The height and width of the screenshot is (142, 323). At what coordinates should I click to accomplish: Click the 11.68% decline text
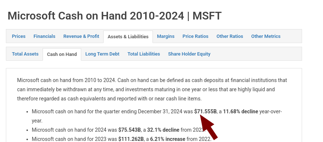pos(240,111)
